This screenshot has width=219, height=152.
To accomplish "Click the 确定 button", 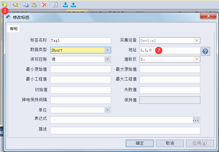I will click(140, 143).
